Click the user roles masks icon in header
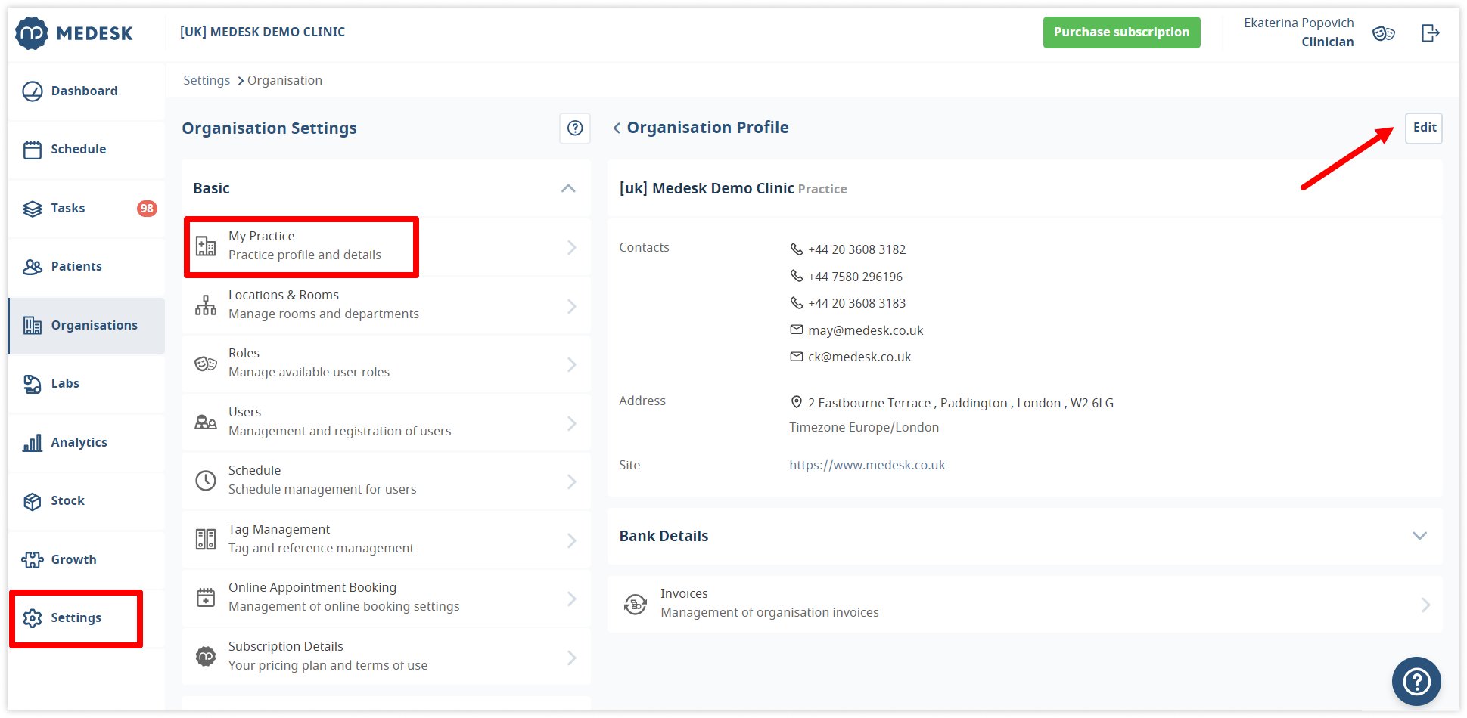This screenshot has height=718, width=1467. 1384,33
